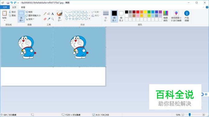Screen dimensions: 209x117
Task: Click the Redo arrow in title bar
Action: pos(15,3)
